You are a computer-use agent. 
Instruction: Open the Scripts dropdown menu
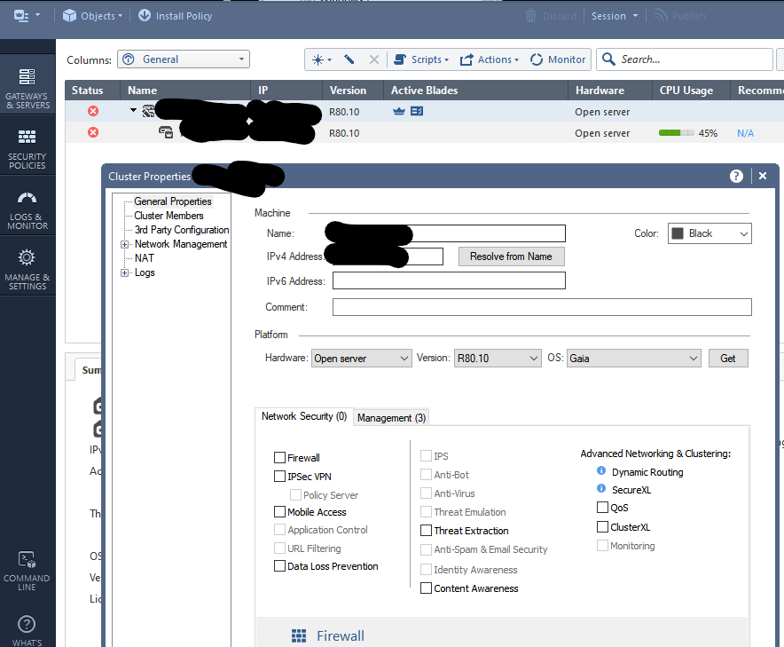tap(421, 59)
